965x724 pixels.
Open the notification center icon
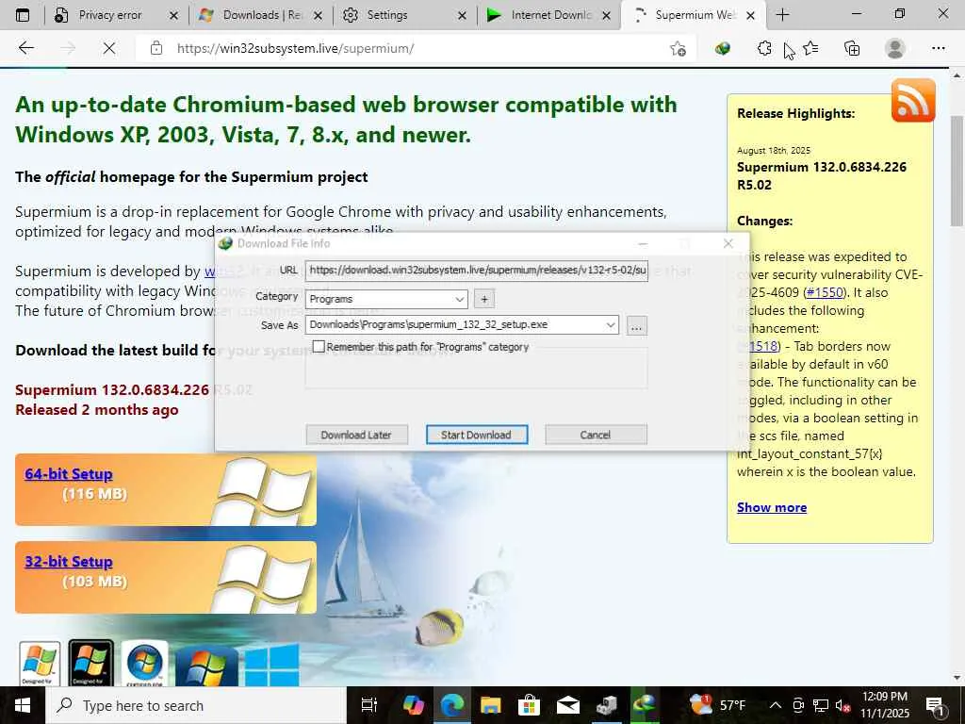(935, 705)
